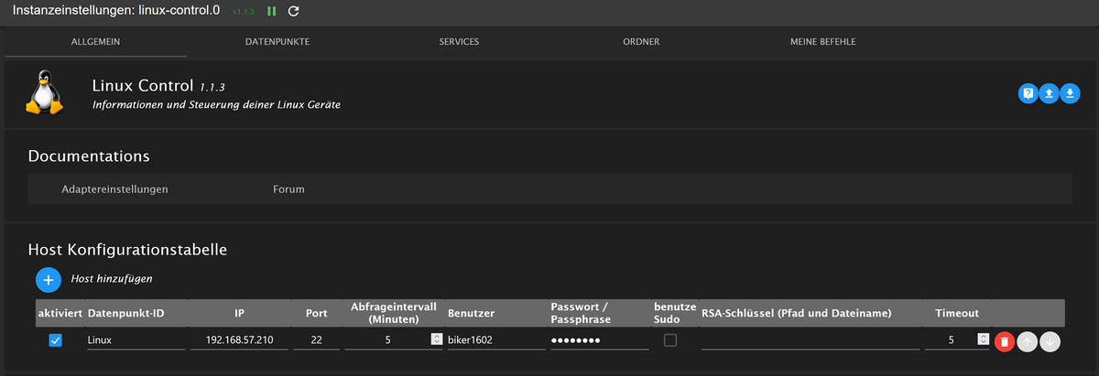The image size is (1099, 376).
Task: Switch to the Allgemein tab
Action: point(96,42)
